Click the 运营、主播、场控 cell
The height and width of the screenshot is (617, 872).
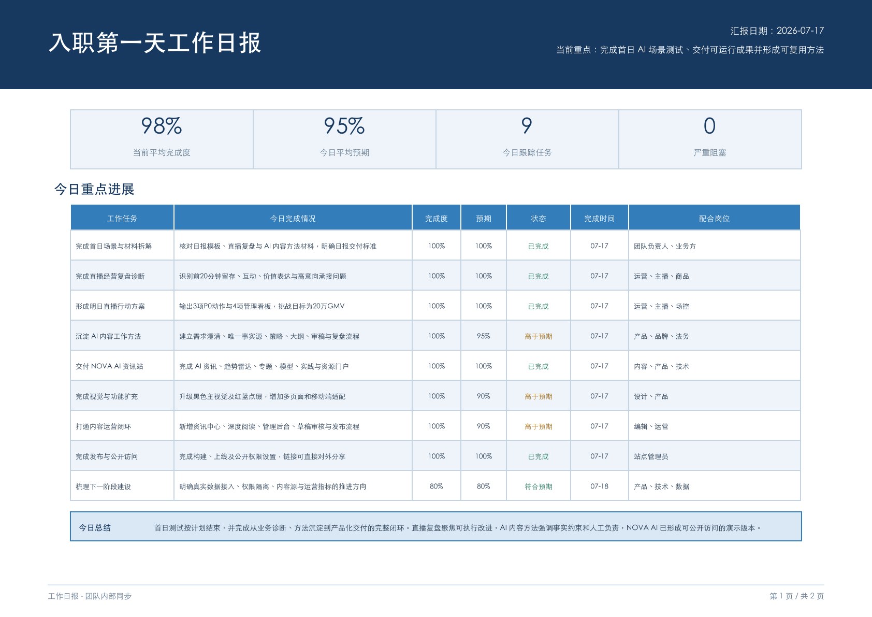point(715,306)
